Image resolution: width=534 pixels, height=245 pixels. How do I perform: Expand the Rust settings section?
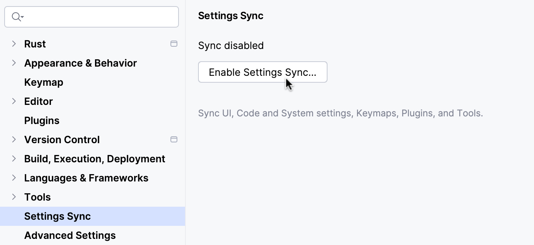(x=14, y=44)
